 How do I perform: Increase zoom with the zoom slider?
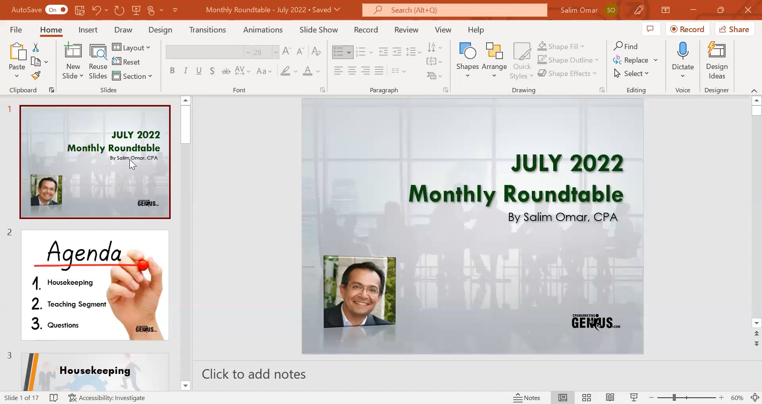click(721, 397)
